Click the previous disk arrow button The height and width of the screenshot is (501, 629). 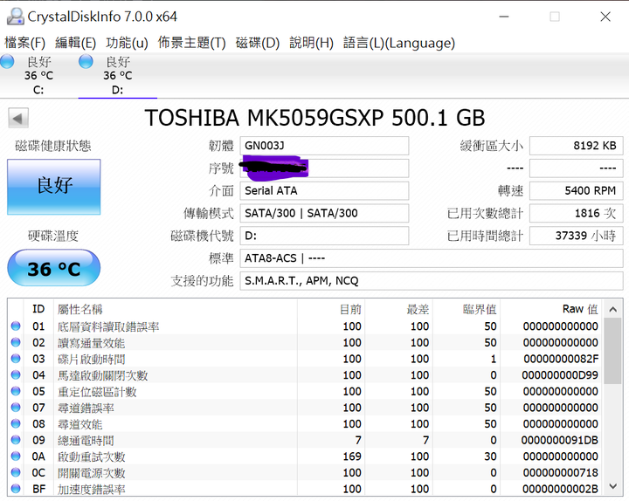tap(18, 118)
